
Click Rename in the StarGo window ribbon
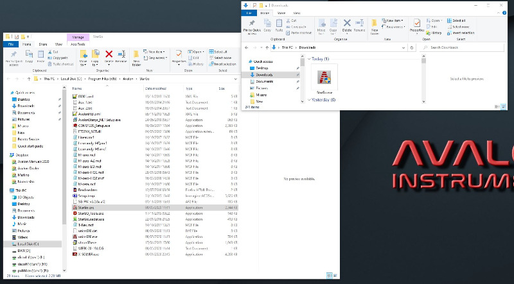point(121,56)
